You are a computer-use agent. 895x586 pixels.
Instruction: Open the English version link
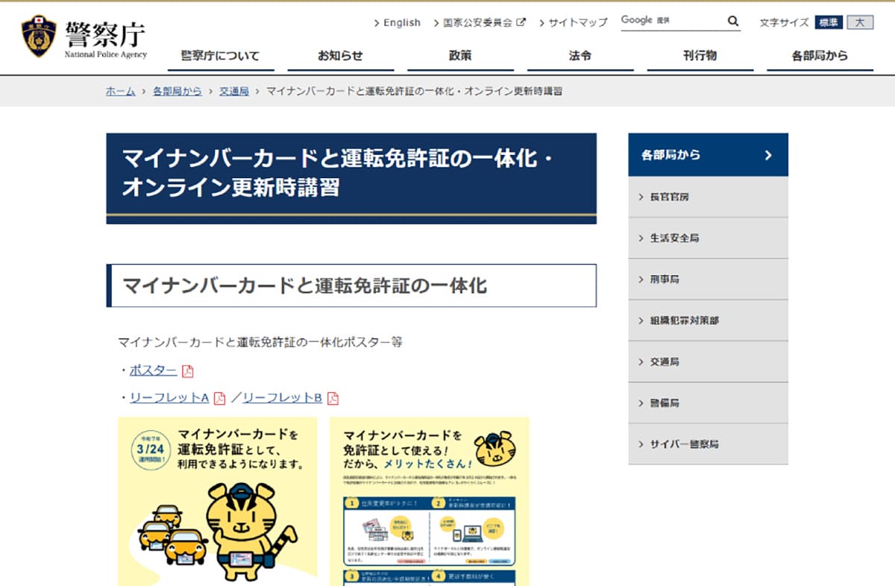pyautogui.click(x=398, y=22)
